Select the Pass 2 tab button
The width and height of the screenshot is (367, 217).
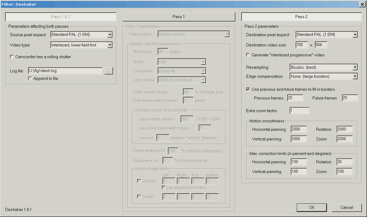[x=301, y=17]
